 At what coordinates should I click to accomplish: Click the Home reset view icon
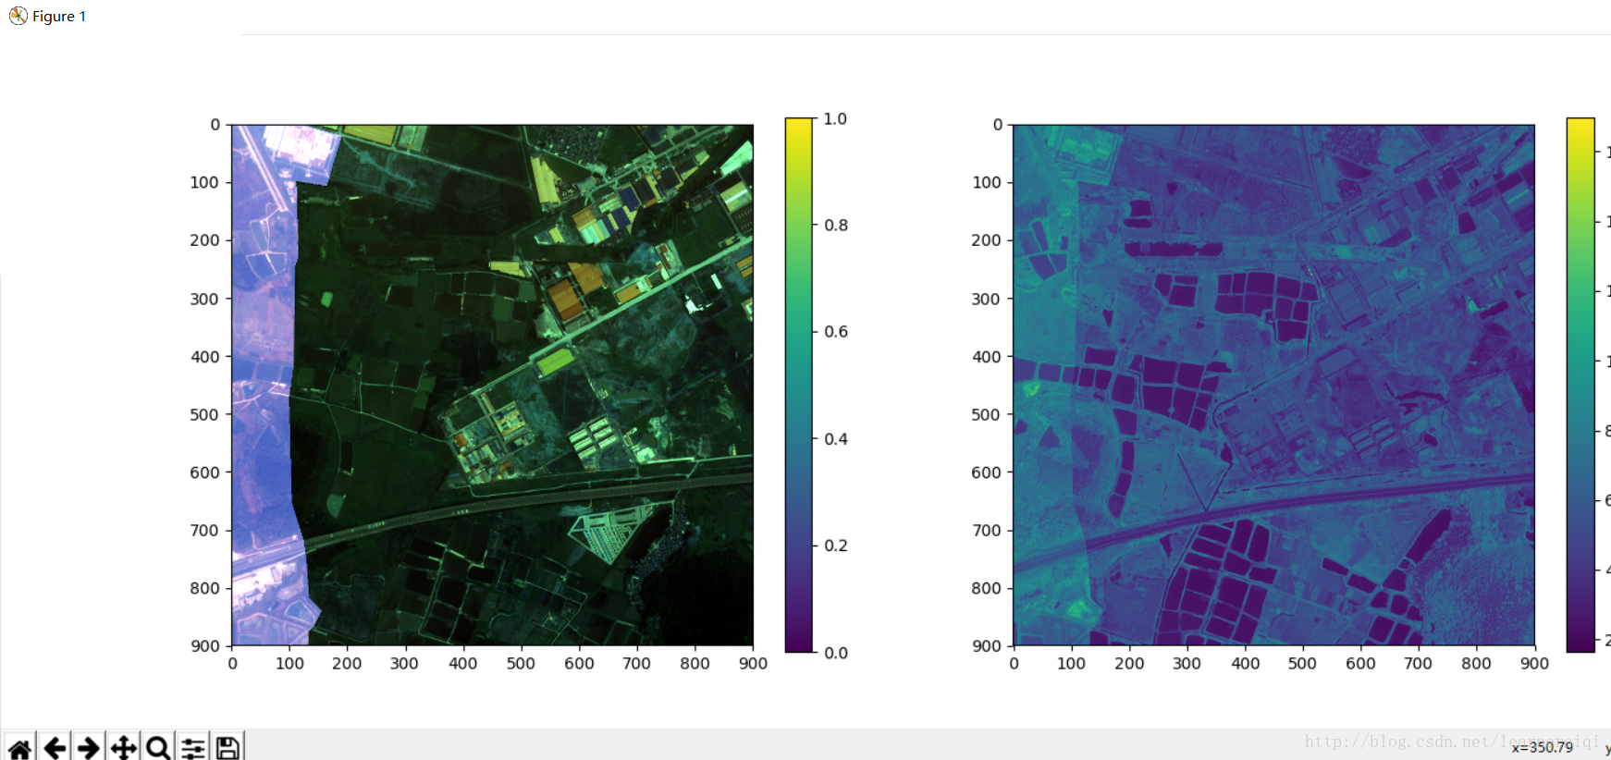[20, 747]
